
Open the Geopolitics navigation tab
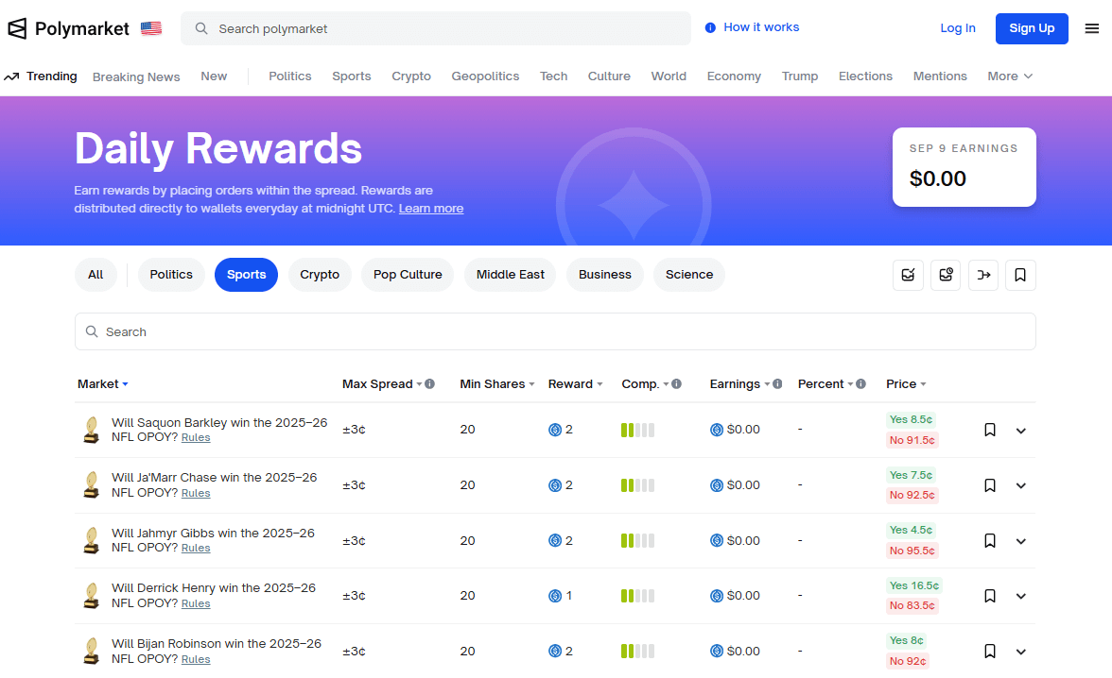[x=485, y=76]
